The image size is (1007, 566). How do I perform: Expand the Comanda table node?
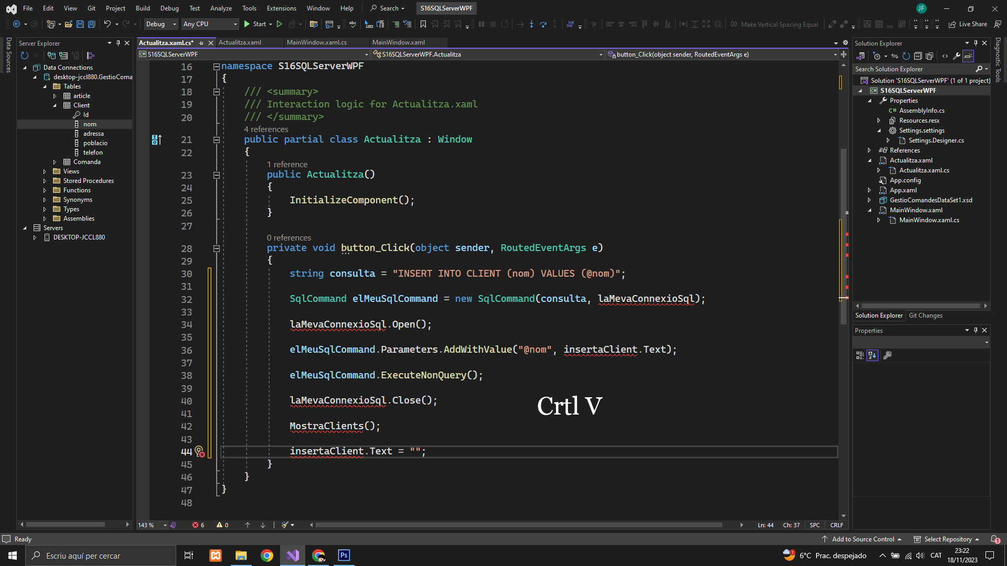55,162
